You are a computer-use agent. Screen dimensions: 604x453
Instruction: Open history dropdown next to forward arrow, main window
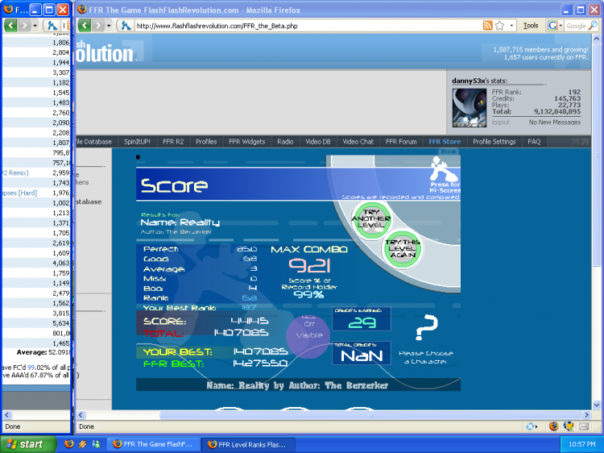[x=109, y=26]
